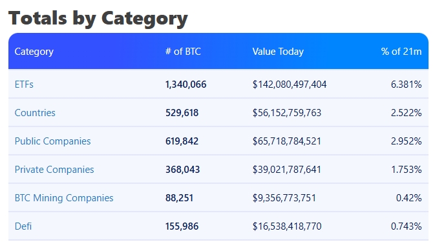This screenshot has width=435, height=249.
Task: Select the 6.381% percentage cell
Action: tap(407, 85)
